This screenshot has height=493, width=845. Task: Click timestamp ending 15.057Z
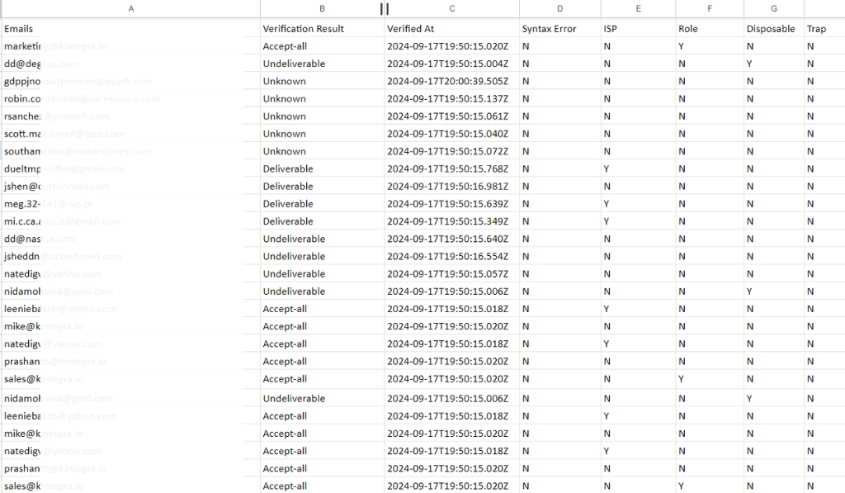[x=448, y=274]
